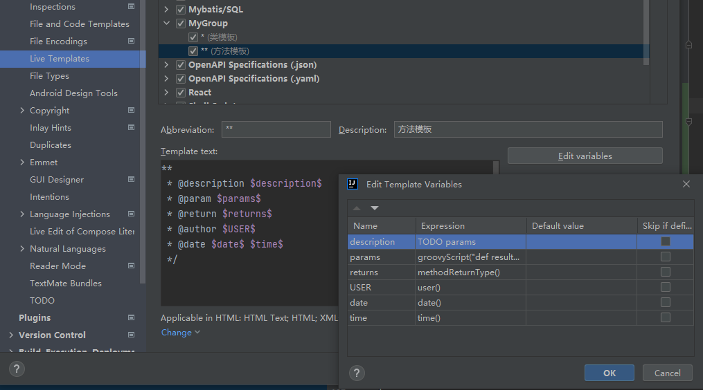This screenshot has height=390, width=703.
Task: Click the Default value column header
Action: pos(582,226)
